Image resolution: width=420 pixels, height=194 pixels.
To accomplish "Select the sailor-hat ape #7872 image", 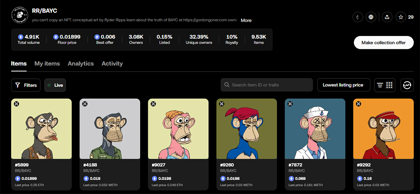I will 315,129.
